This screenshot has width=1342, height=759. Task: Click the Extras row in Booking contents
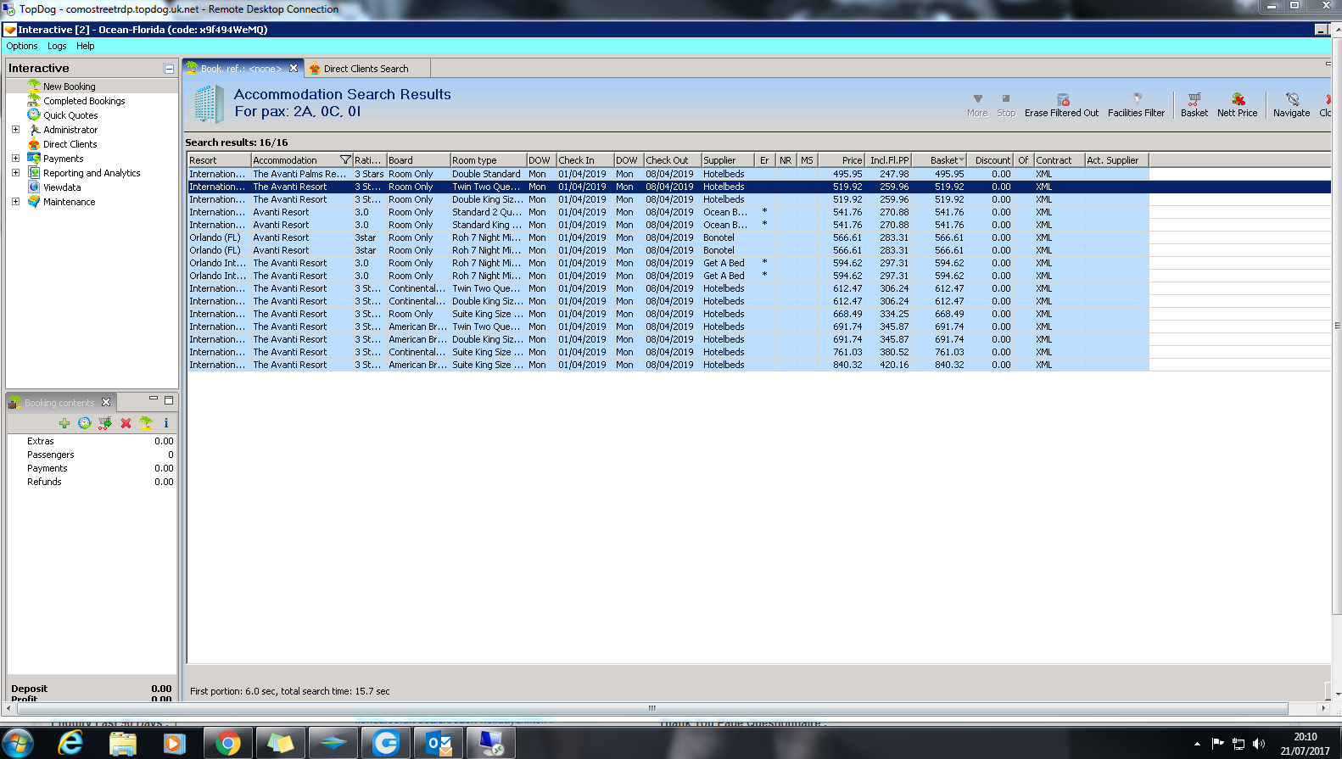click(x=92, y=441)
